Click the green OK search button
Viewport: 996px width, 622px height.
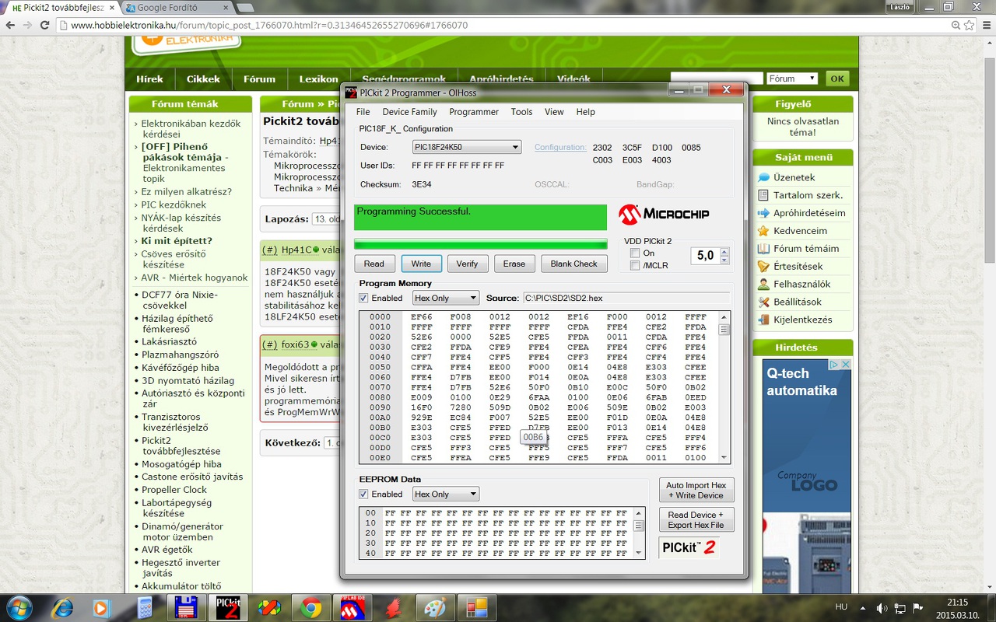(x=837, y=79)
